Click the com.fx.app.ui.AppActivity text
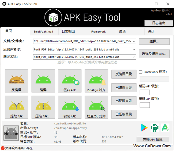This screenshot has width=174, height=151. [70, 128]
